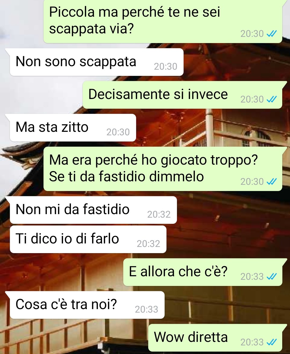Select the 'Non mi da fastidio' message
Viewport: 290px width, 354px height.
[93, 210]
